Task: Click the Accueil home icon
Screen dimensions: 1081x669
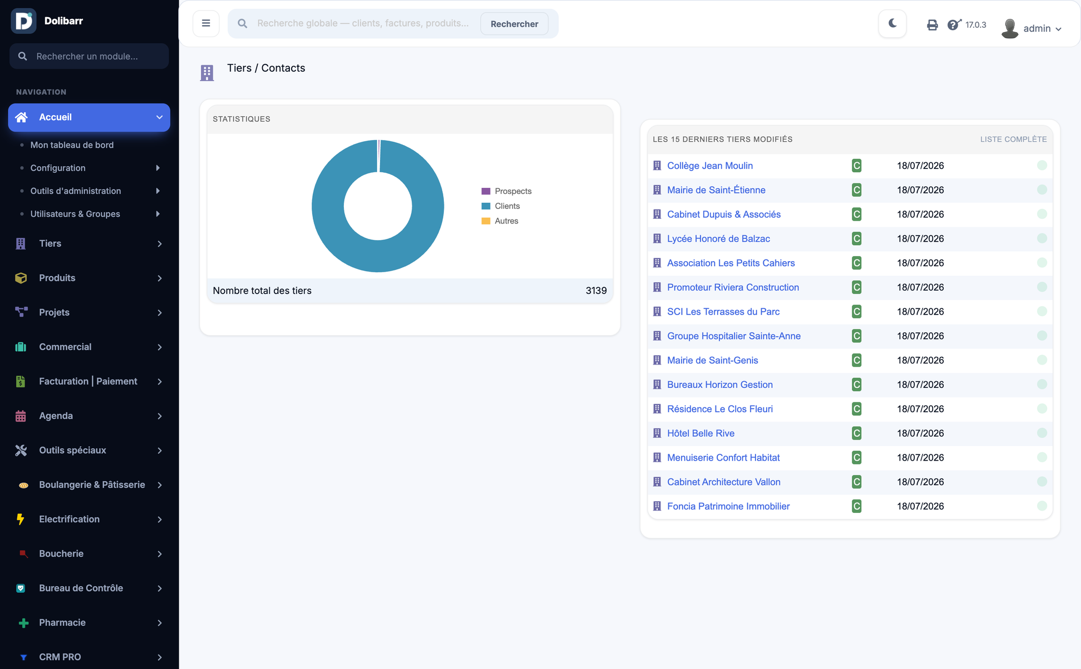Action: [21, 117]
